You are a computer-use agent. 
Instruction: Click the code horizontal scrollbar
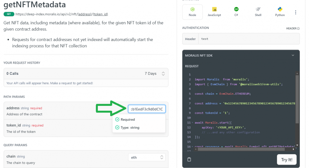tap(241, 149)
